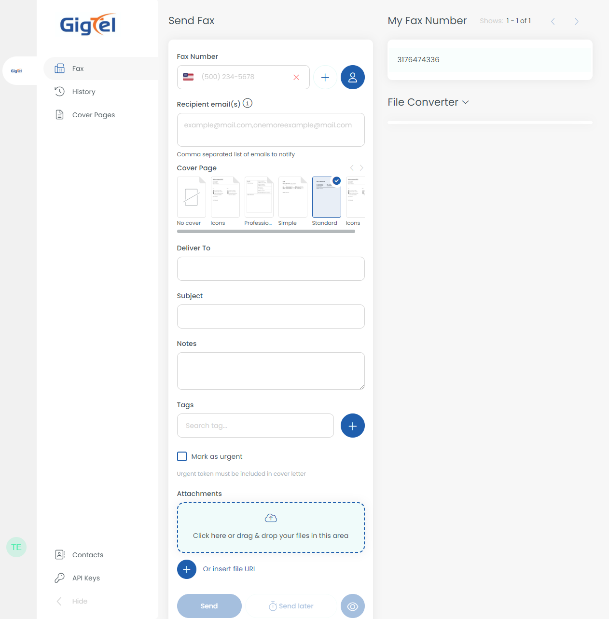Choose the No cover option
This screenshot has width=609, height=619.
[x=191, y=197]
